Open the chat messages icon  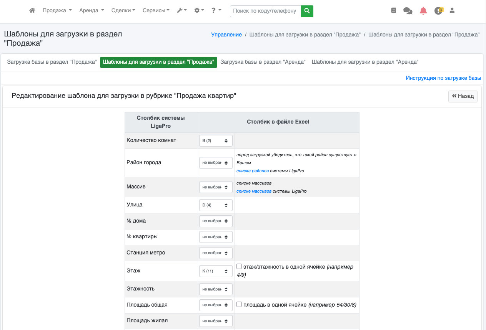(408, 11)
